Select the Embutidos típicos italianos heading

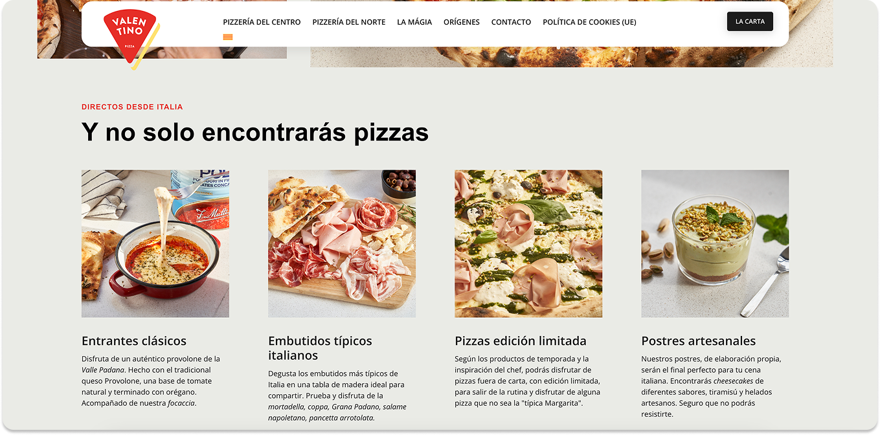(321, 348)
